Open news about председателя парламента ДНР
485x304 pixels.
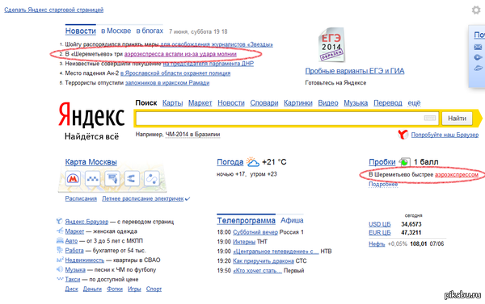pos(209,64)
